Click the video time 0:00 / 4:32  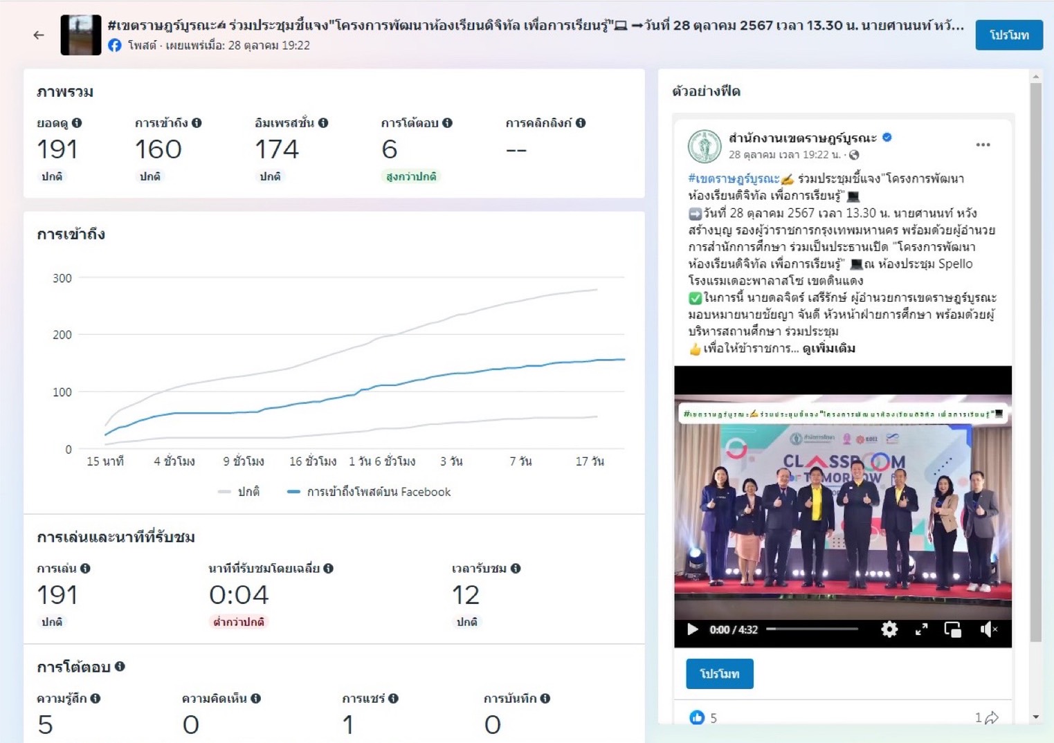pos(734,630)
